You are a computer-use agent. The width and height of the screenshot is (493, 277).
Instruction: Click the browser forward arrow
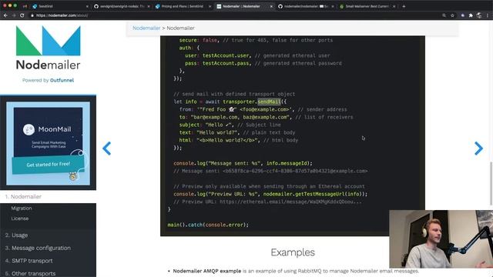14,15
